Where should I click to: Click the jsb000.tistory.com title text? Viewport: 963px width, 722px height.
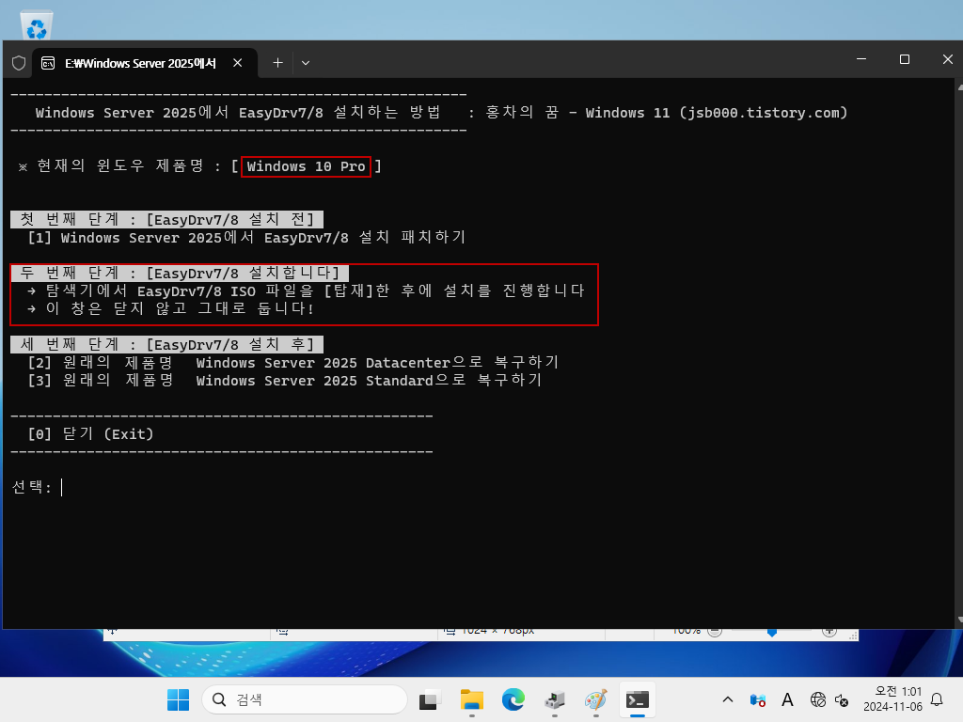[x=764, y=113]
